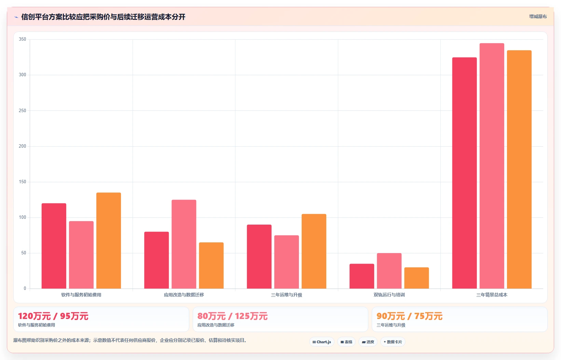Click the y-axis tick label 100

pyautogui.click(x=23, y=217)
